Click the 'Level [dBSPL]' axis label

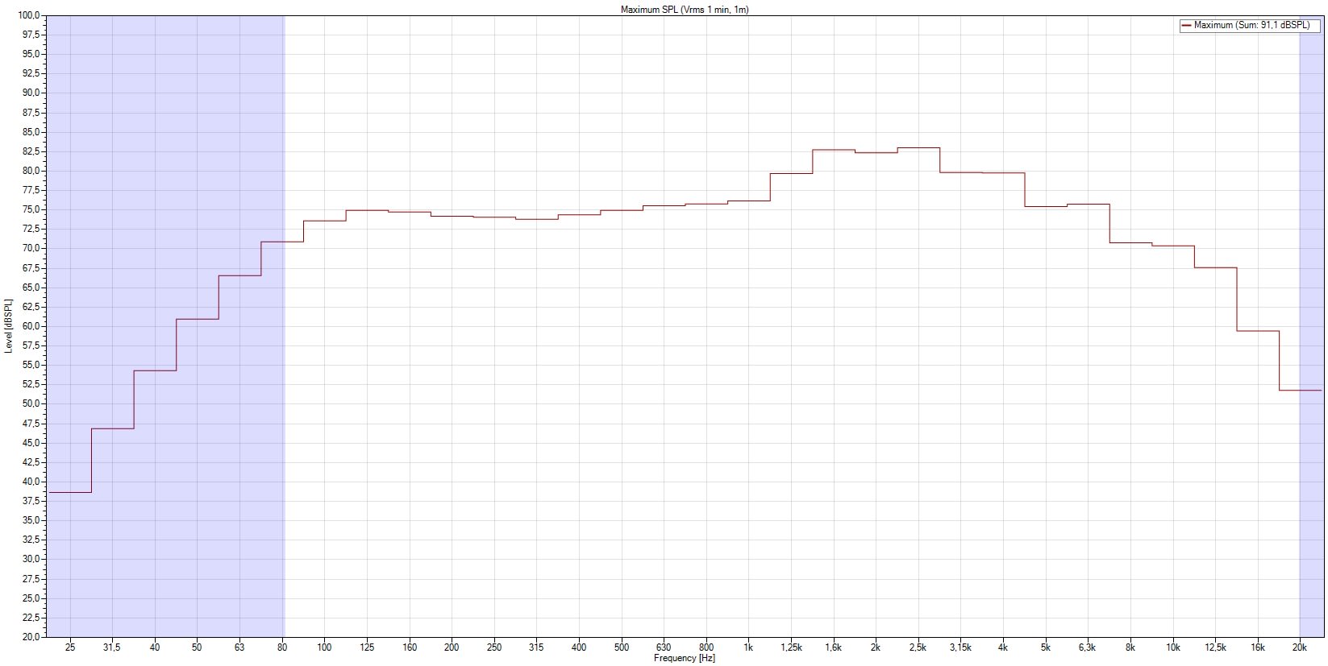[x=8, y=326]
